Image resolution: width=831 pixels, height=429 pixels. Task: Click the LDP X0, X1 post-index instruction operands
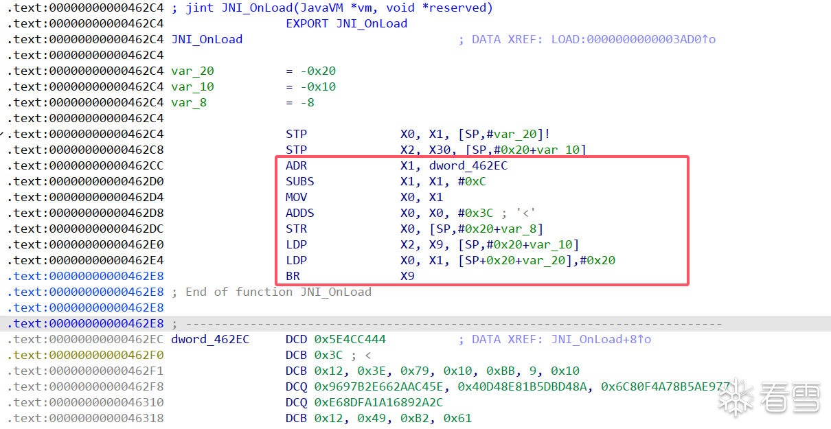(508, 260)
